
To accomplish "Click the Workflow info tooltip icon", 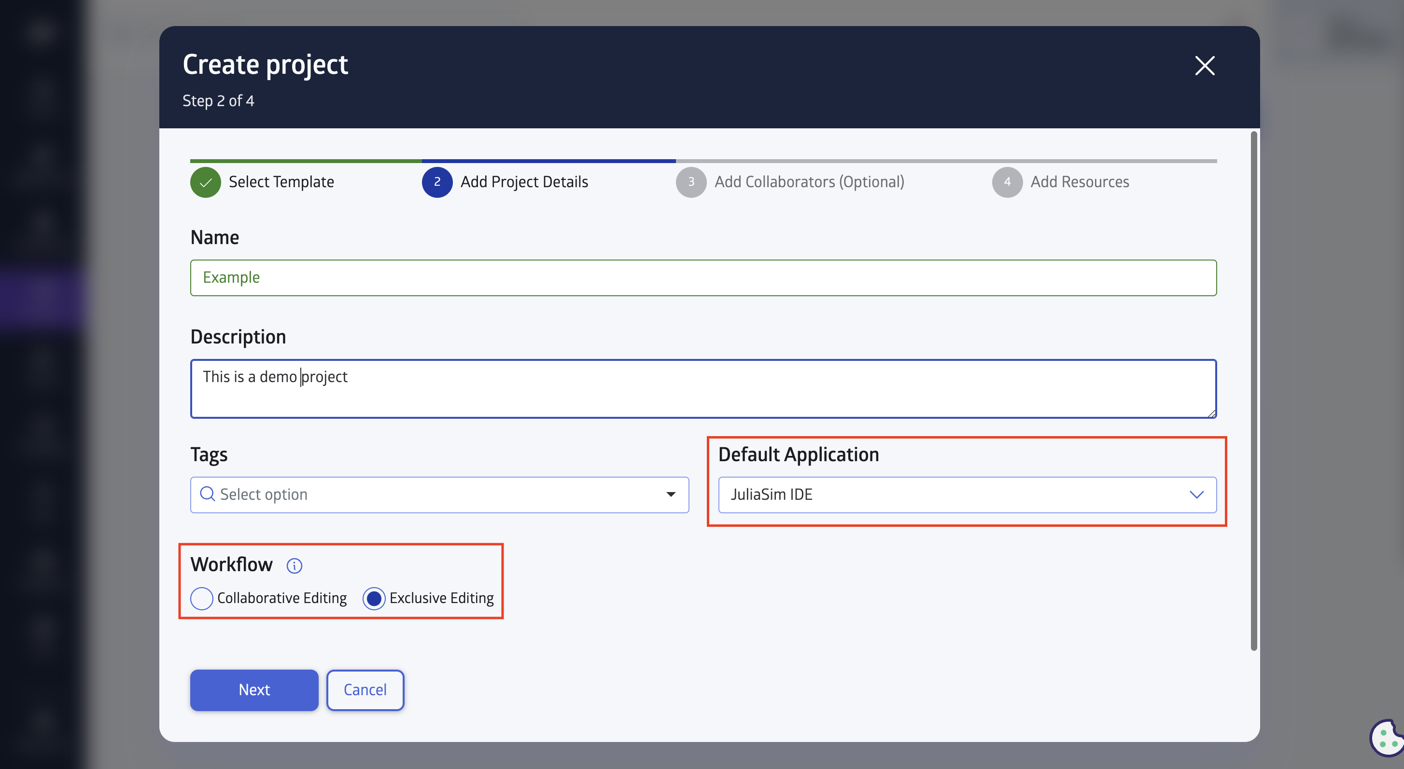I will coord(293,564).
